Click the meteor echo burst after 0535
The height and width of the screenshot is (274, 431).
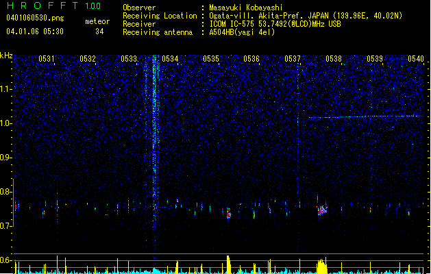tap(228, 213)
